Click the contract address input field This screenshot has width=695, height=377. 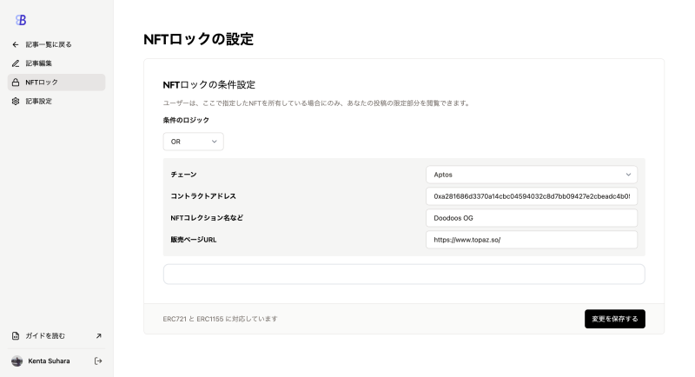click(531, 196)
